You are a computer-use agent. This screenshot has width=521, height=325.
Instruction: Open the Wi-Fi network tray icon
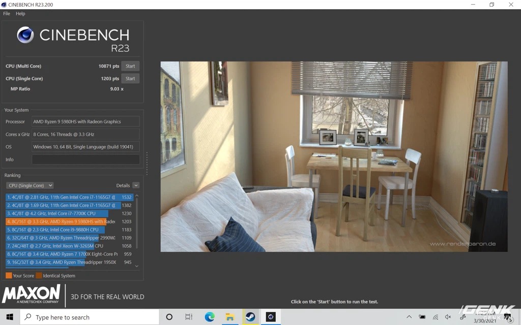[x=436, y=317]
